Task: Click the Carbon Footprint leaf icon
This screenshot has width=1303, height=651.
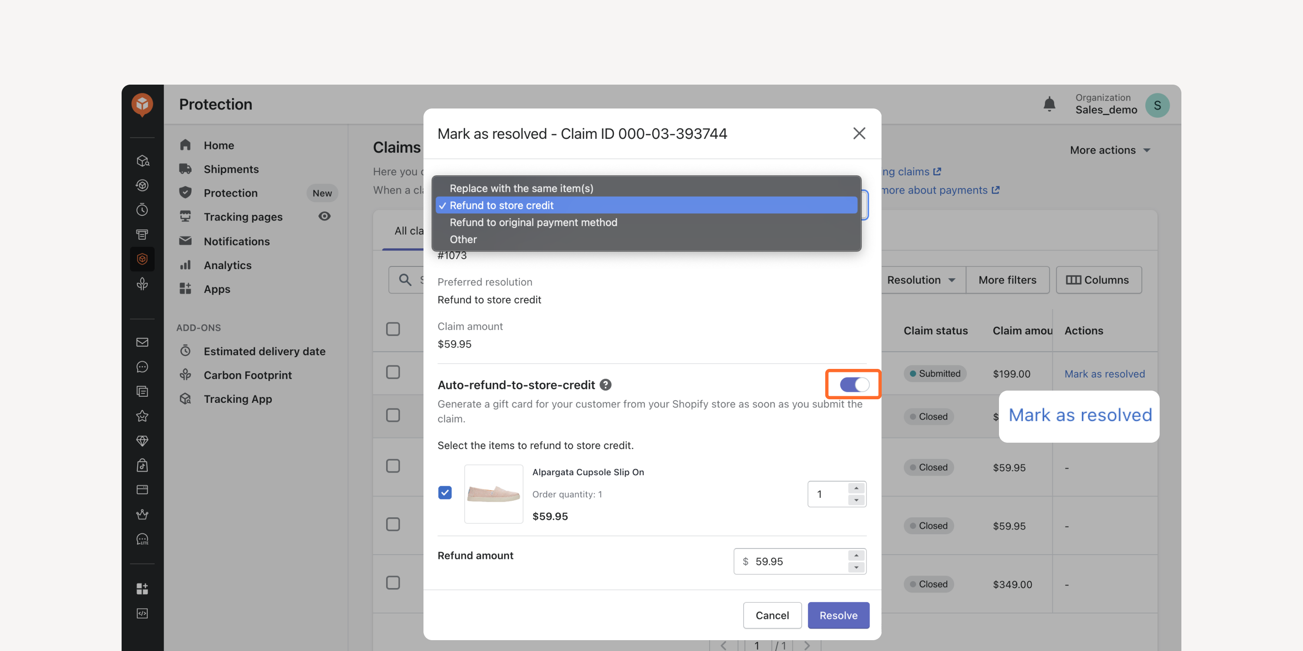Action: point(185,375)
